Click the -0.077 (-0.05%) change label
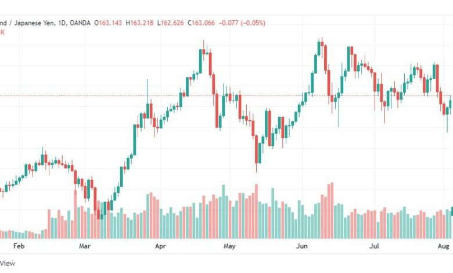The width and height of the screenshot is (453, 273). [x=242, y=23]
